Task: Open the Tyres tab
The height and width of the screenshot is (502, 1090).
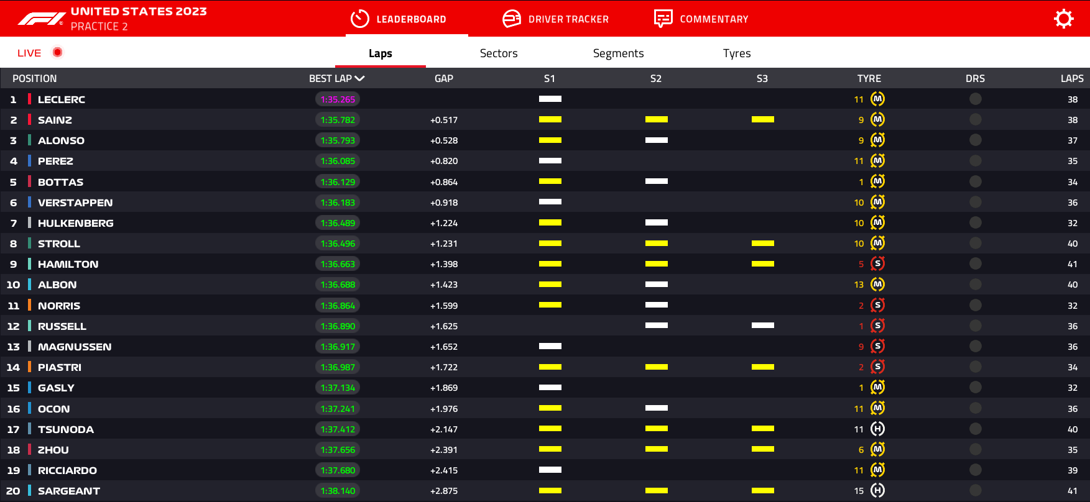Action: (x=737, y=53)
